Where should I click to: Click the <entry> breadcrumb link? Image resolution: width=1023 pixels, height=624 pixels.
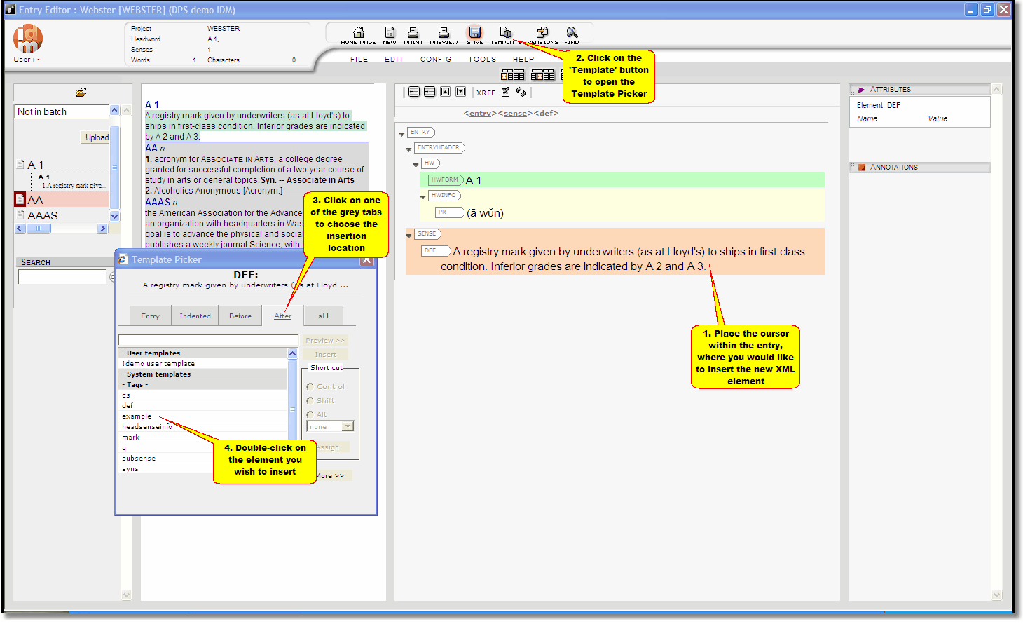click(x=480, y=114)
